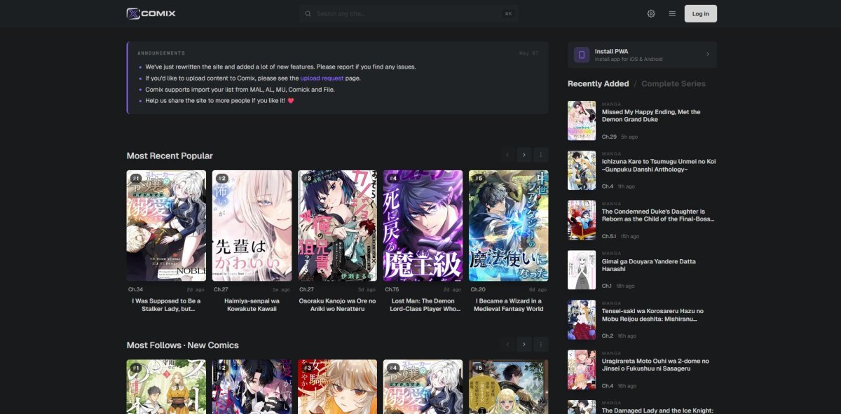Click thumbnail for The Condemned Duke's Daughter
841x414 pixels.
[x=582, y=220]
